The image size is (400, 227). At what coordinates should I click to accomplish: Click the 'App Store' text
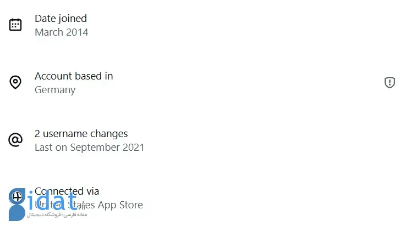(120, 205)
